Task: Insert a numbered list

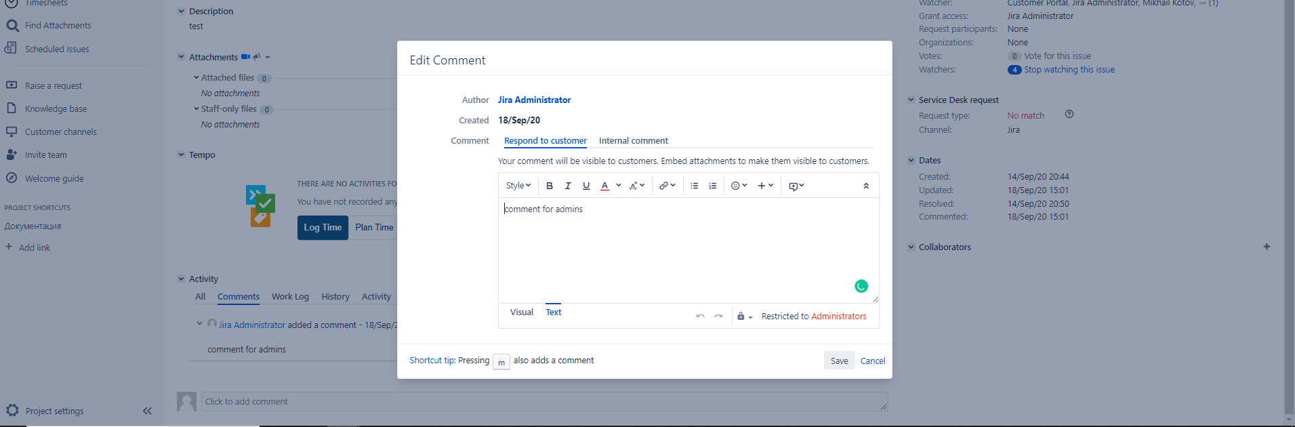Action: [x=712, y=186]
